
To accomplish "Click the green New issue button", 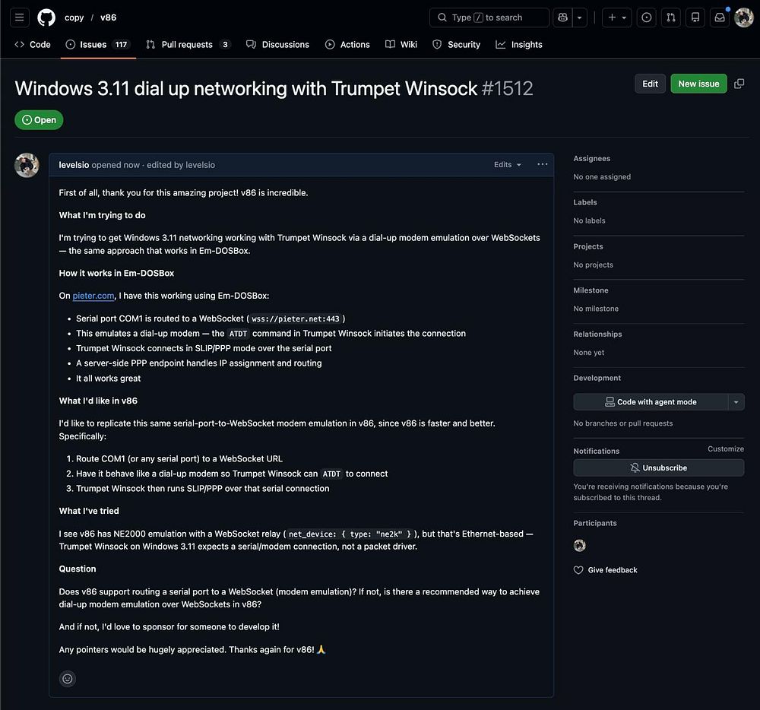I will click(x=698, y=84).
